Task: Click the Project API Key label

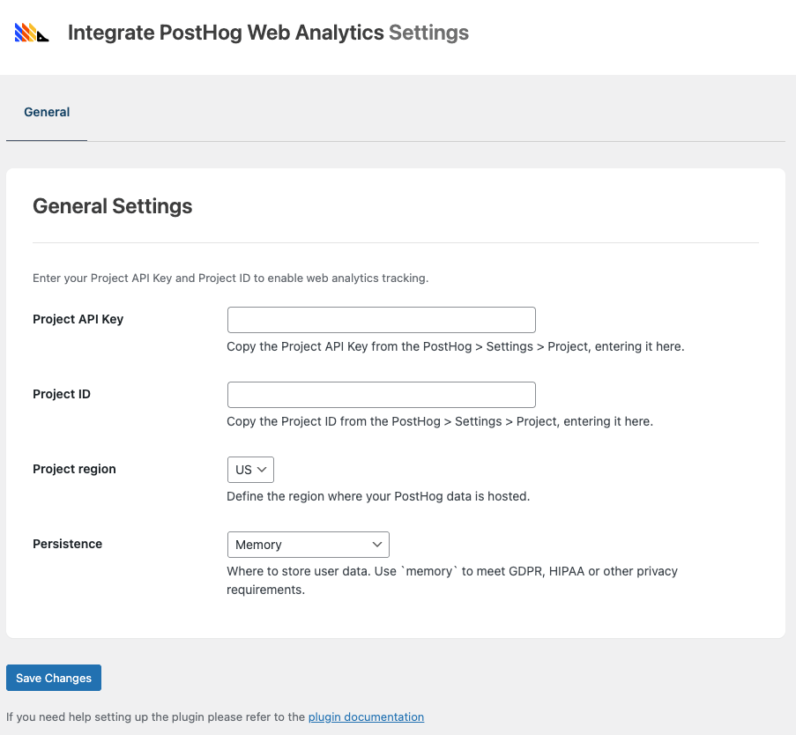Action: (x=78, y=319)
